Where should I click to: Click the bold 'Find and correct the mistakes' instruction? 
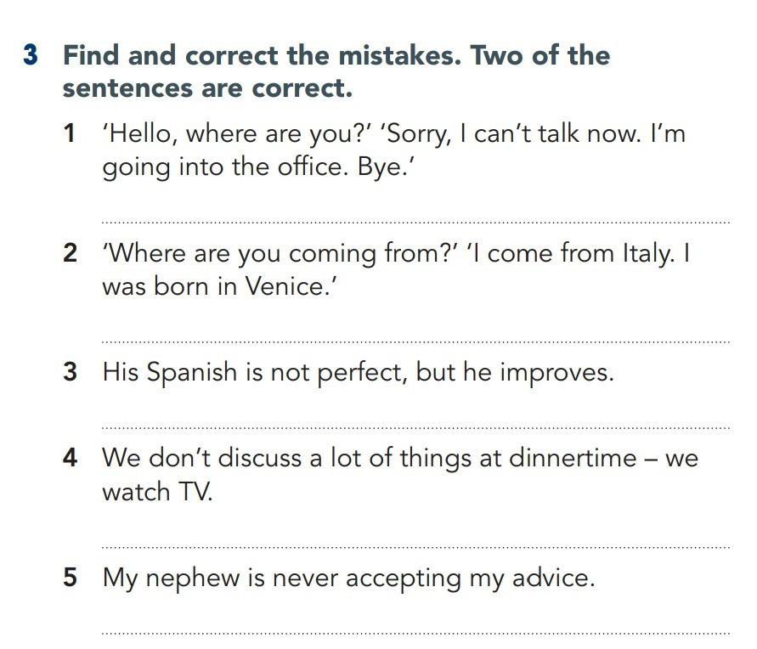pos(263,55)
